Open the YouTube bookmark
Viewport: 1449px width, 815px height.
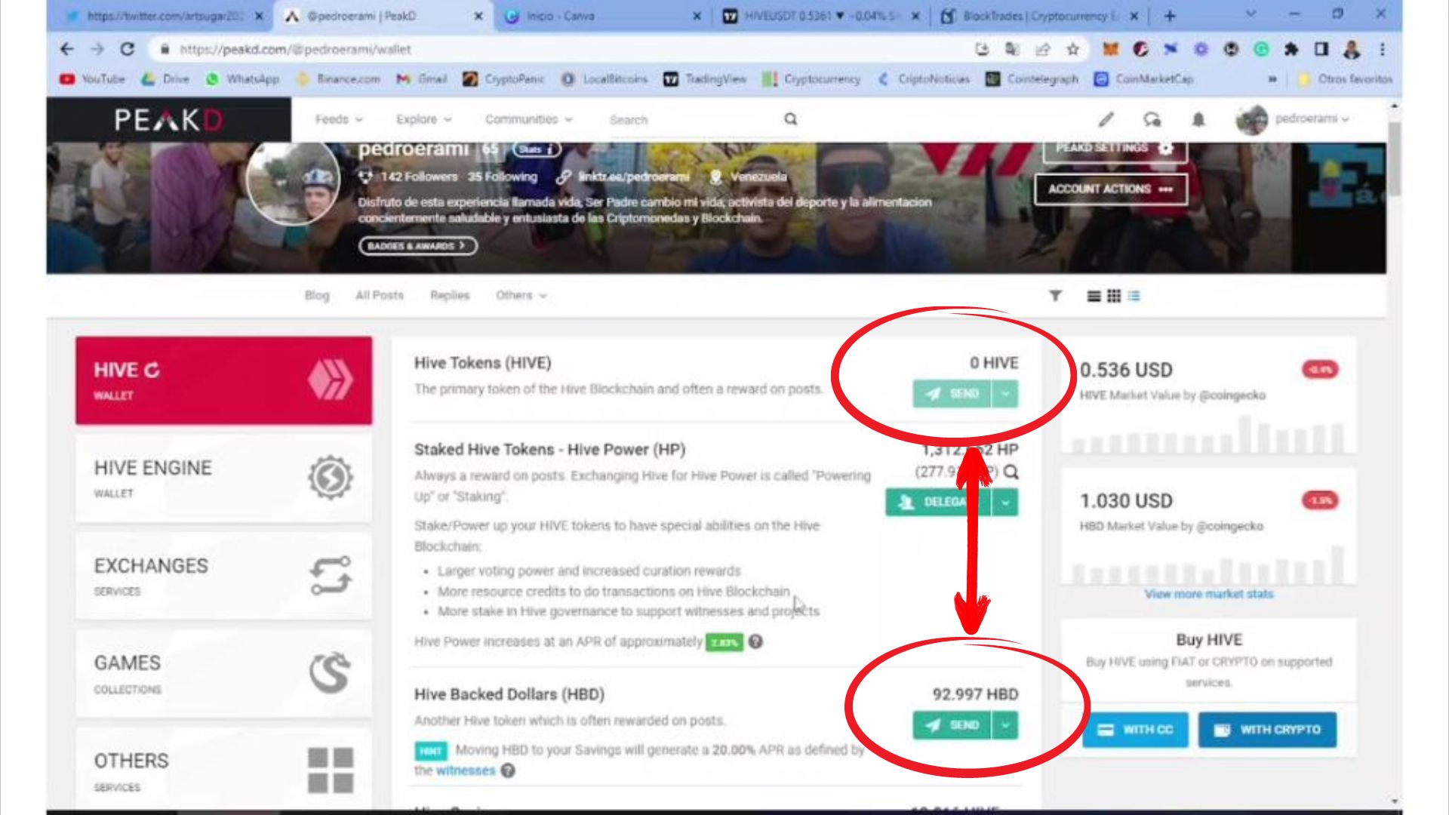[92, 78]
